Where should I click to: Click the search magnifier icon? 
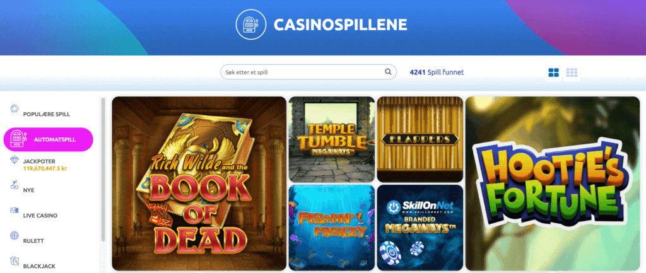point(388,72)
